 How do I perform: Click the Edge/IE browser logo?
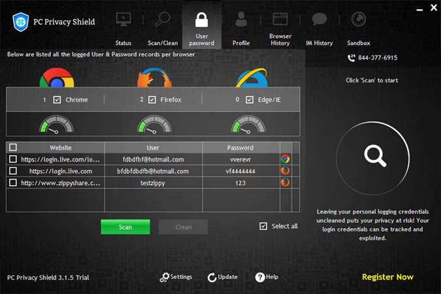[252, 78]
